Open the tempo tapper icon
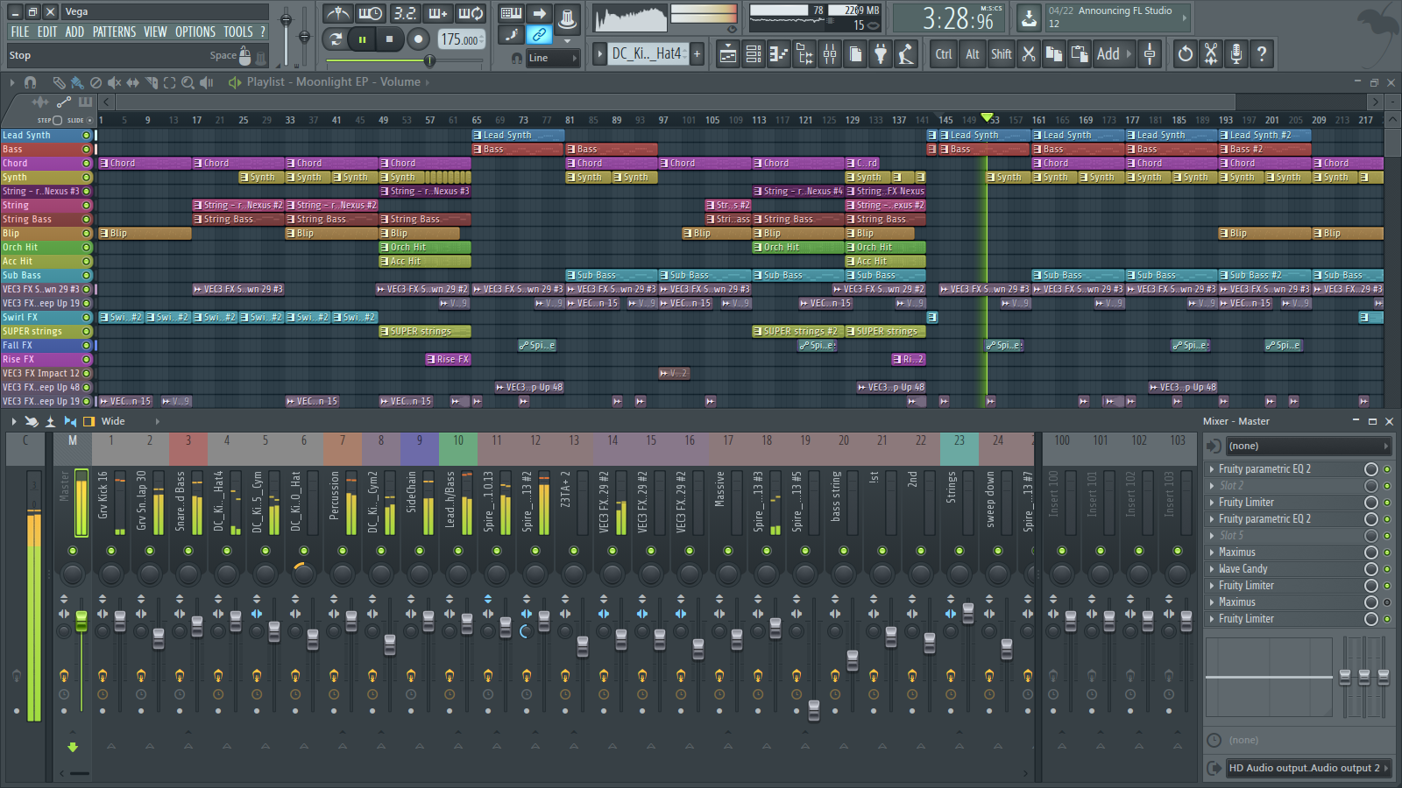Screen dimensions: 1402x788 click(x=906, y=54)
